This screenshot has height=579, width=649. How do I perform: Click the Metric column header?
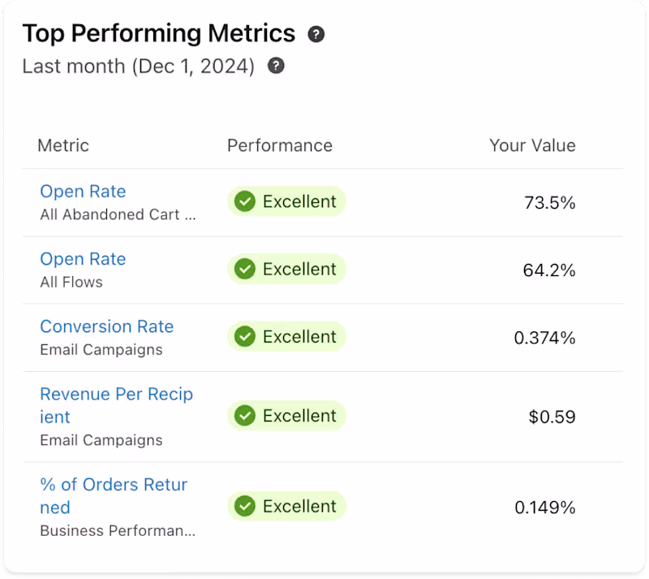pos(63,145)
